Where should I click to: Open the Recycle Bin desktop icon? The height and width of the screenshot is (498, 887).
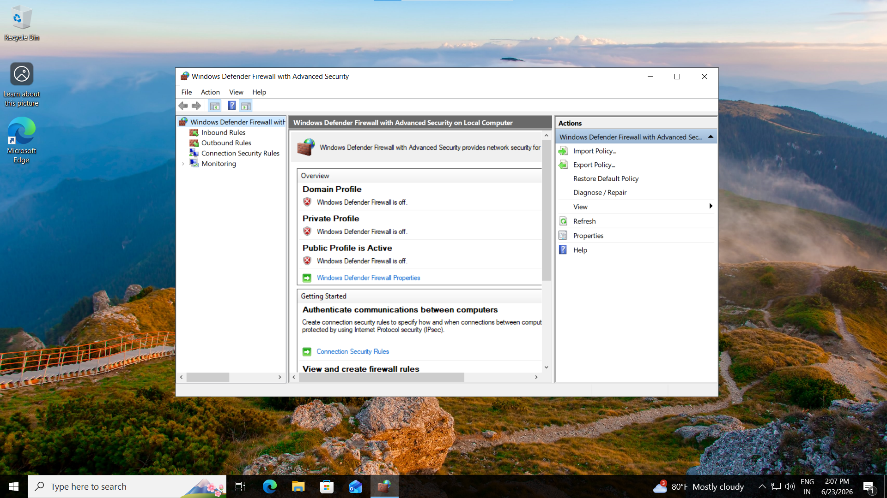click(21, 23)
